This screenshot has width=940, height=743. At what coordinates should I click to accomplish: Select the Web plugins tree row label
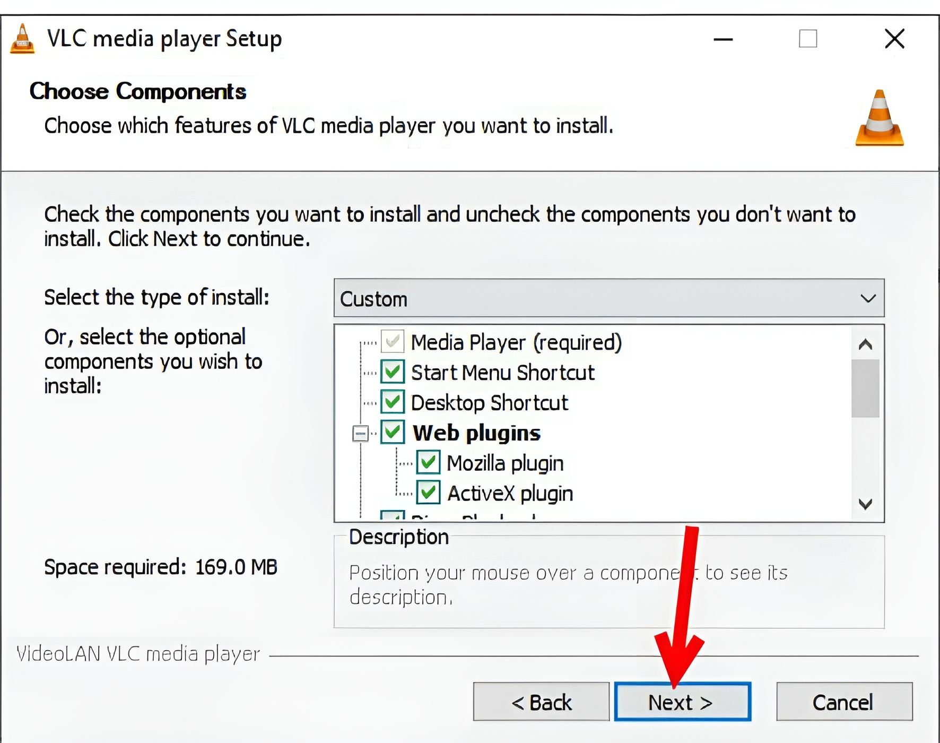[x=476, y=433]
